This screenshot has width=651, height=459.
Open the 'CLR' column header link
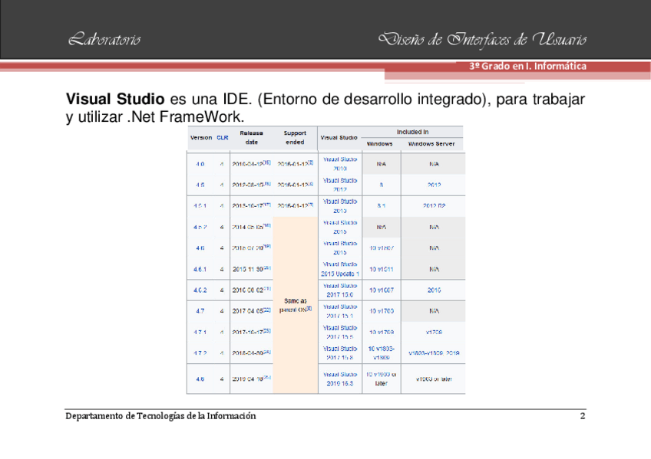click(223, 137)
